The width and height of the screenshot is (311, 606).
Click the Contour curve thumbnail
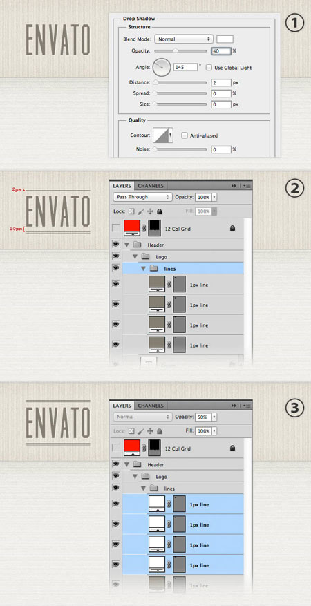(161, 135)
